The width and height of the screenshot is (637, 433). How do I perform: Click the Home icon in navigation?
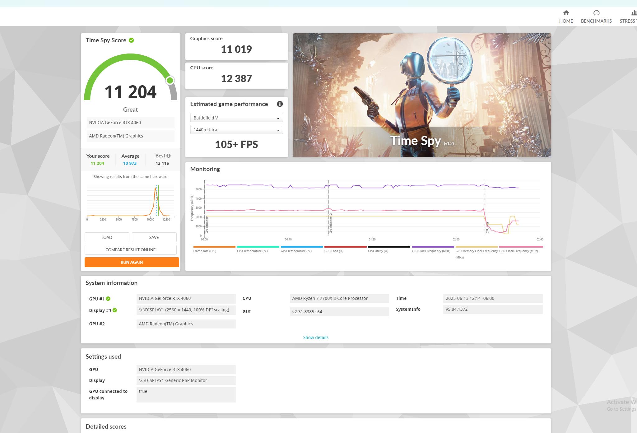566,13
